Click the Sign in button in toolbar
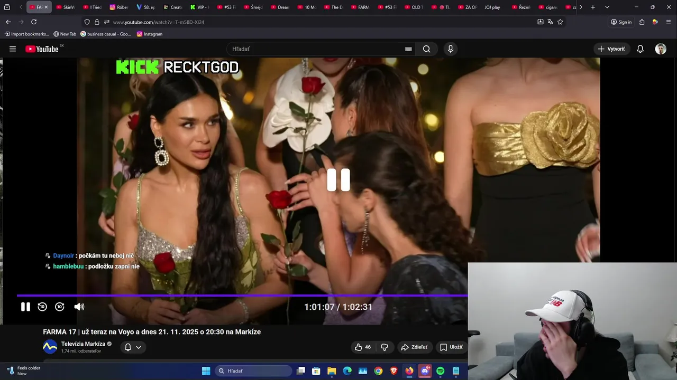 [x=621, y=22]
